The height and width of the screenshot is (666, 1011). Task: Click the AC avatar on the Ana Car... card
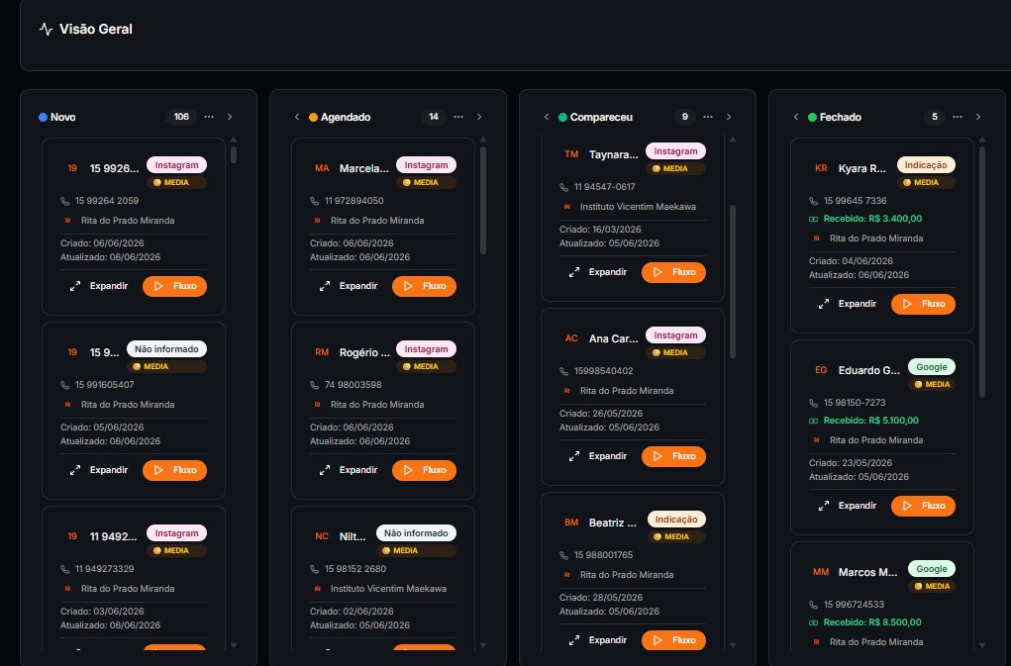pyautogui.click(x=571, y=338)
